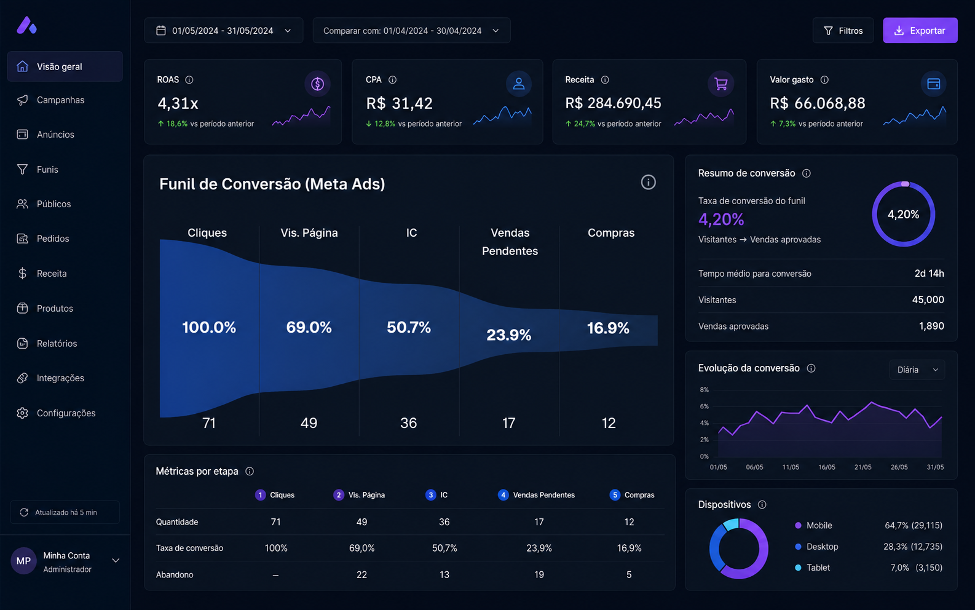Click the MP avatar
Viewport: 975px width, 610px height.
coord(23,561)
